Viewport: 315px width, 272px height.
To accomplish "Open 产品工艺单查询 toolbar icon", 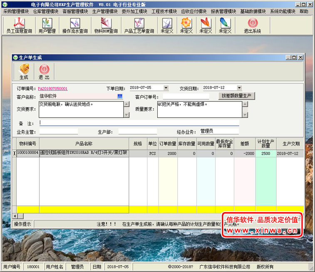I will pyautogui.click(x=139, y=25).
